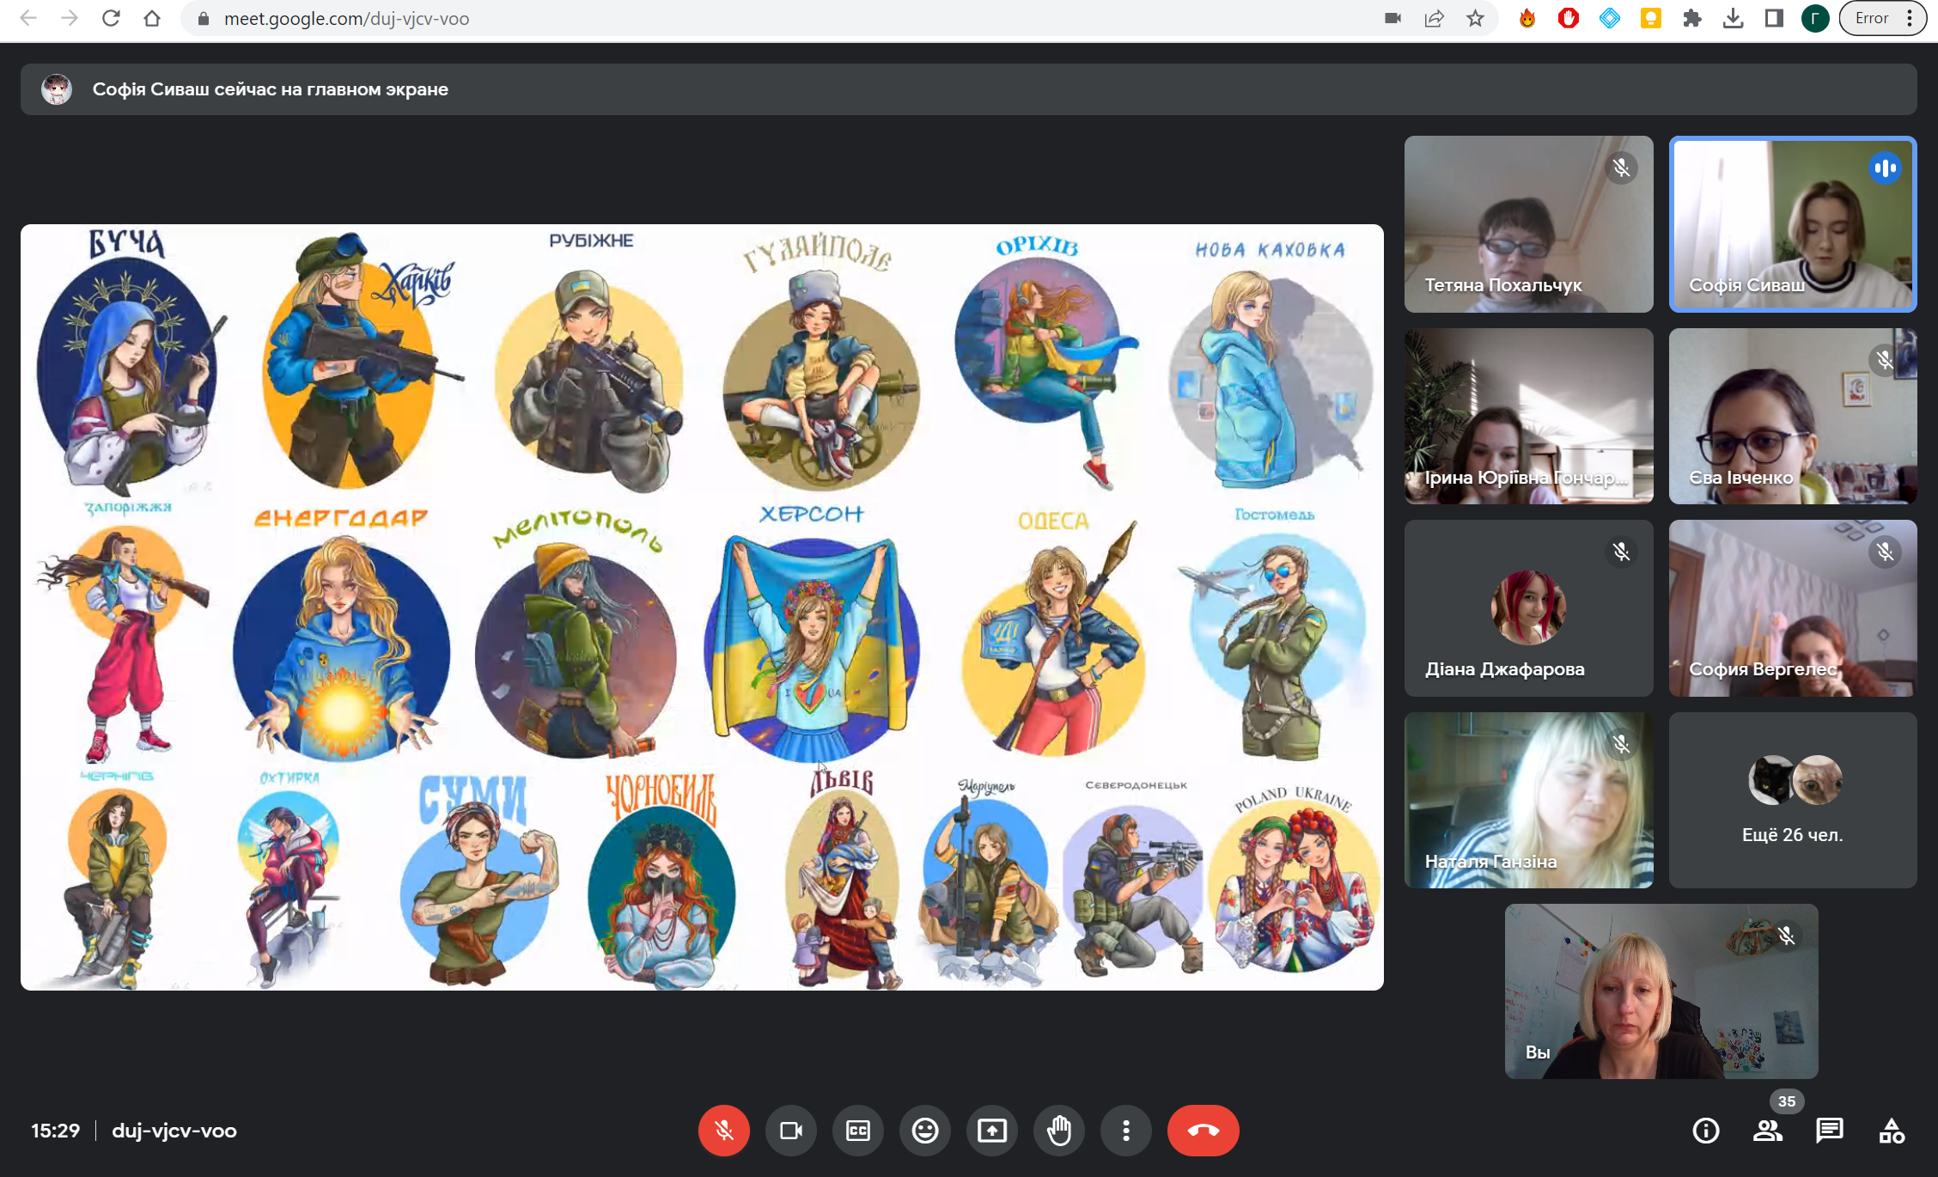1938x1177 pixels.
Task: Open Chrome three-dot menu
Action: pos(1910,18)
